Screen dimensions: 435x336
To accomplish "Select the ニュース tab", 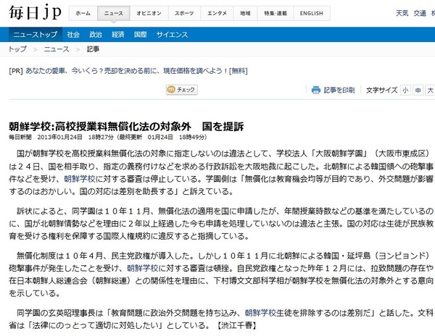I will (114, 13).
